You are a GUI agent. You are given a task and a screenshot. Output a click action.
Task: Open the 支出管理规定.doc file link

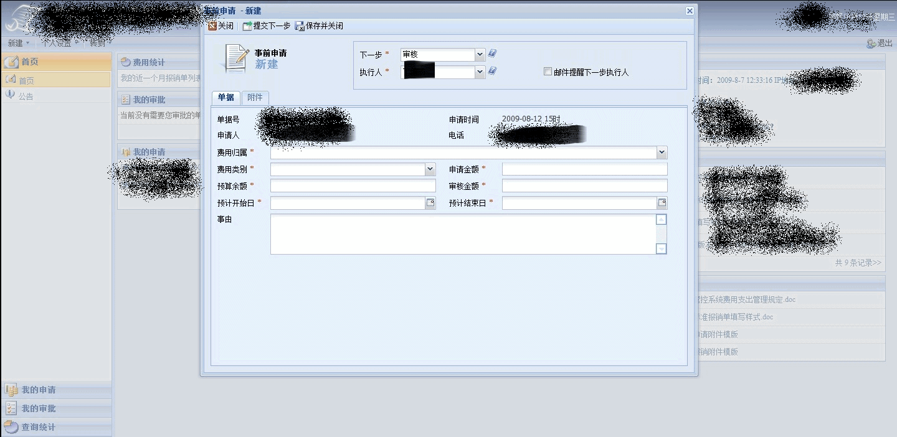pos(747,299)
